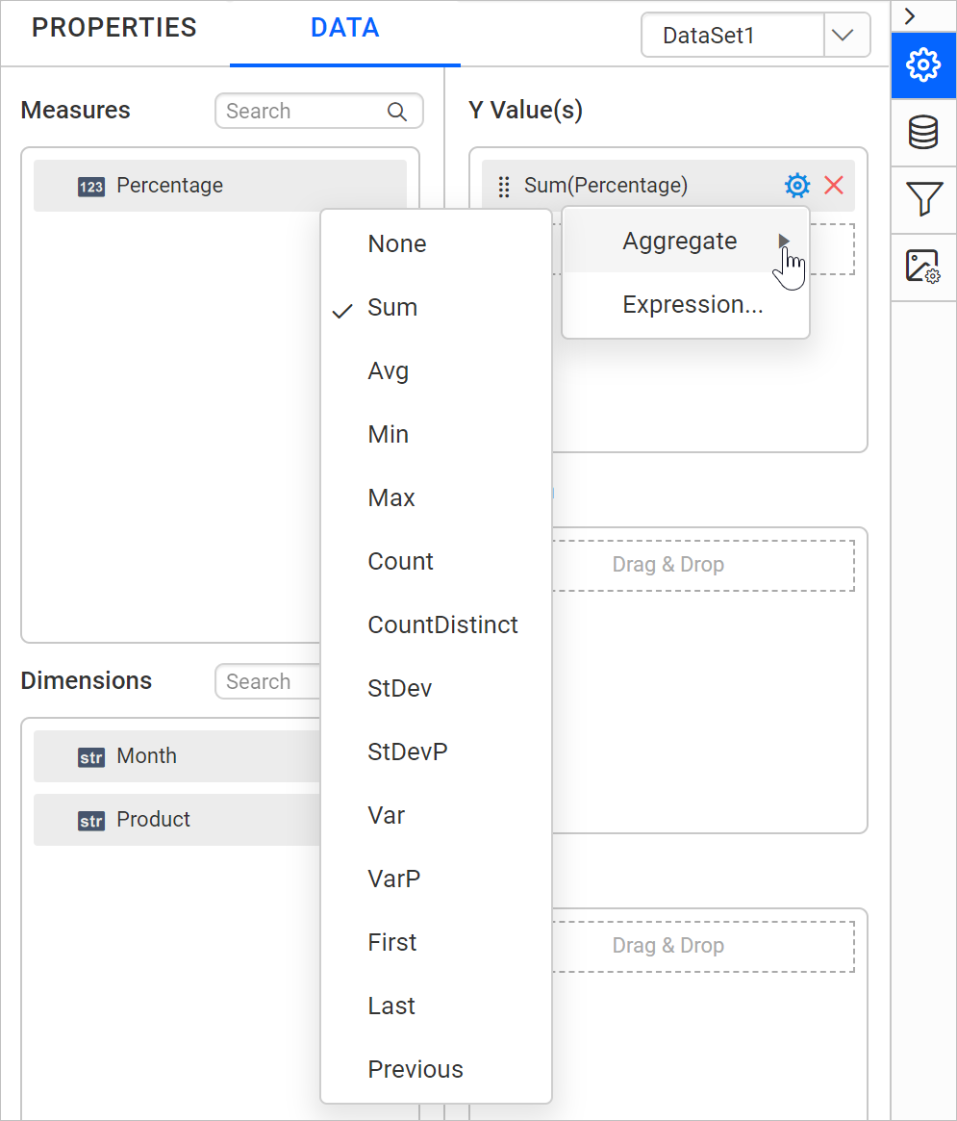The image size is (957, 1121).
Task: Switch to the PROPERTIES tab
Action: coord(113,28)
